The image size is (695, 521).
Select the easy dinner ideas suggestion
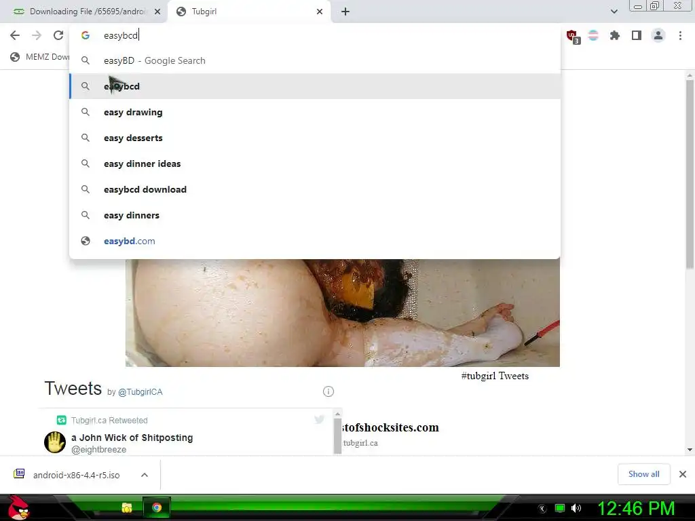tap(315, 163)
